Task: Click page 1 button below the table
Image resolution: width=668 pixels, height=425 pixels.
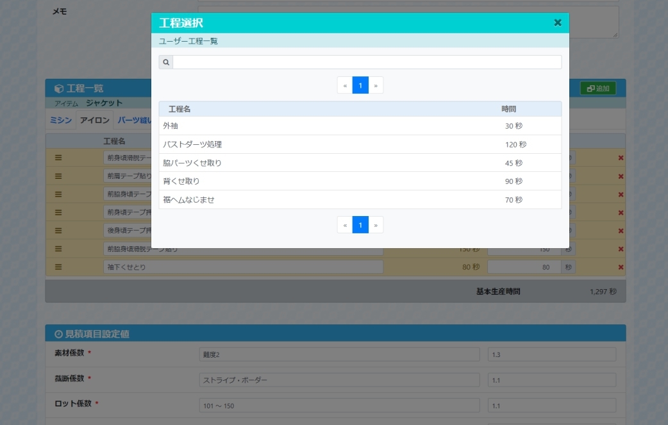Action: [360, 225]
